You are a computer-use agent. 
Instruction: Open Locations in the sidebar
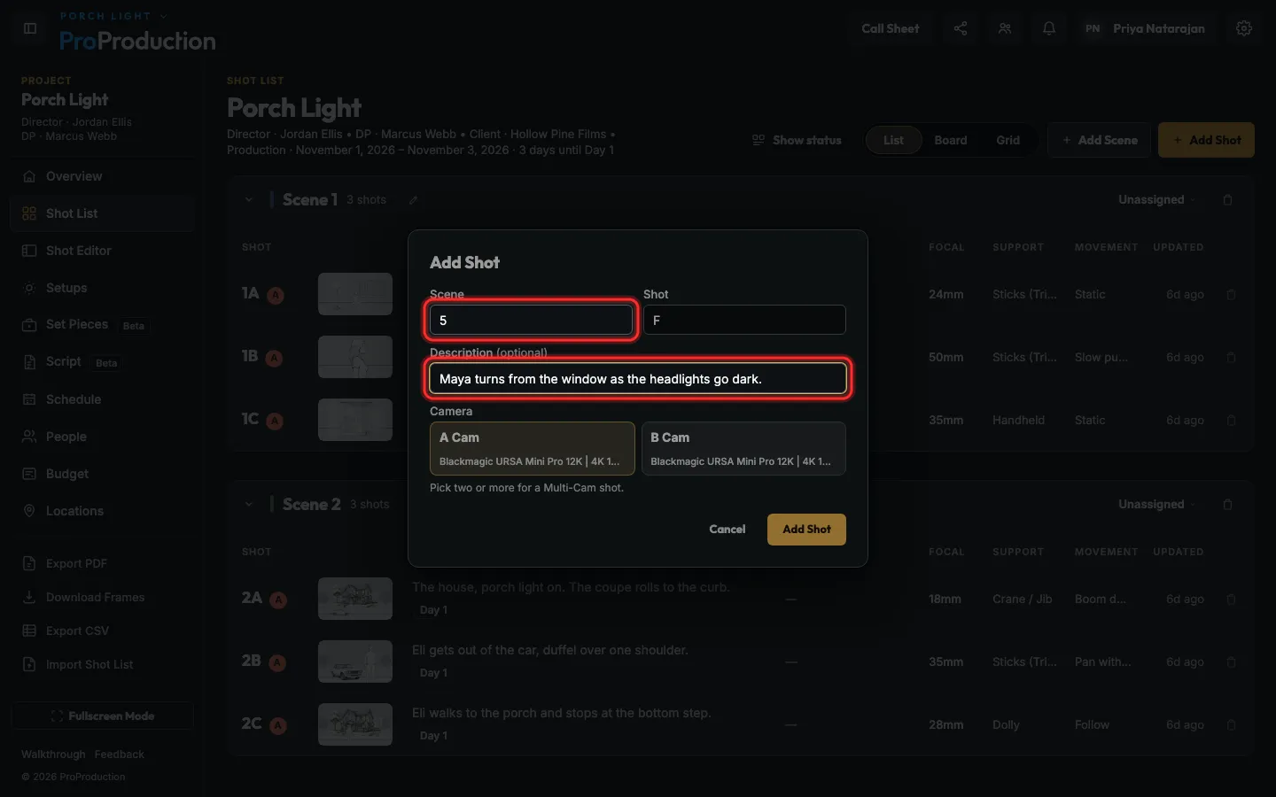pyautogui.click(x=103, y=511)
